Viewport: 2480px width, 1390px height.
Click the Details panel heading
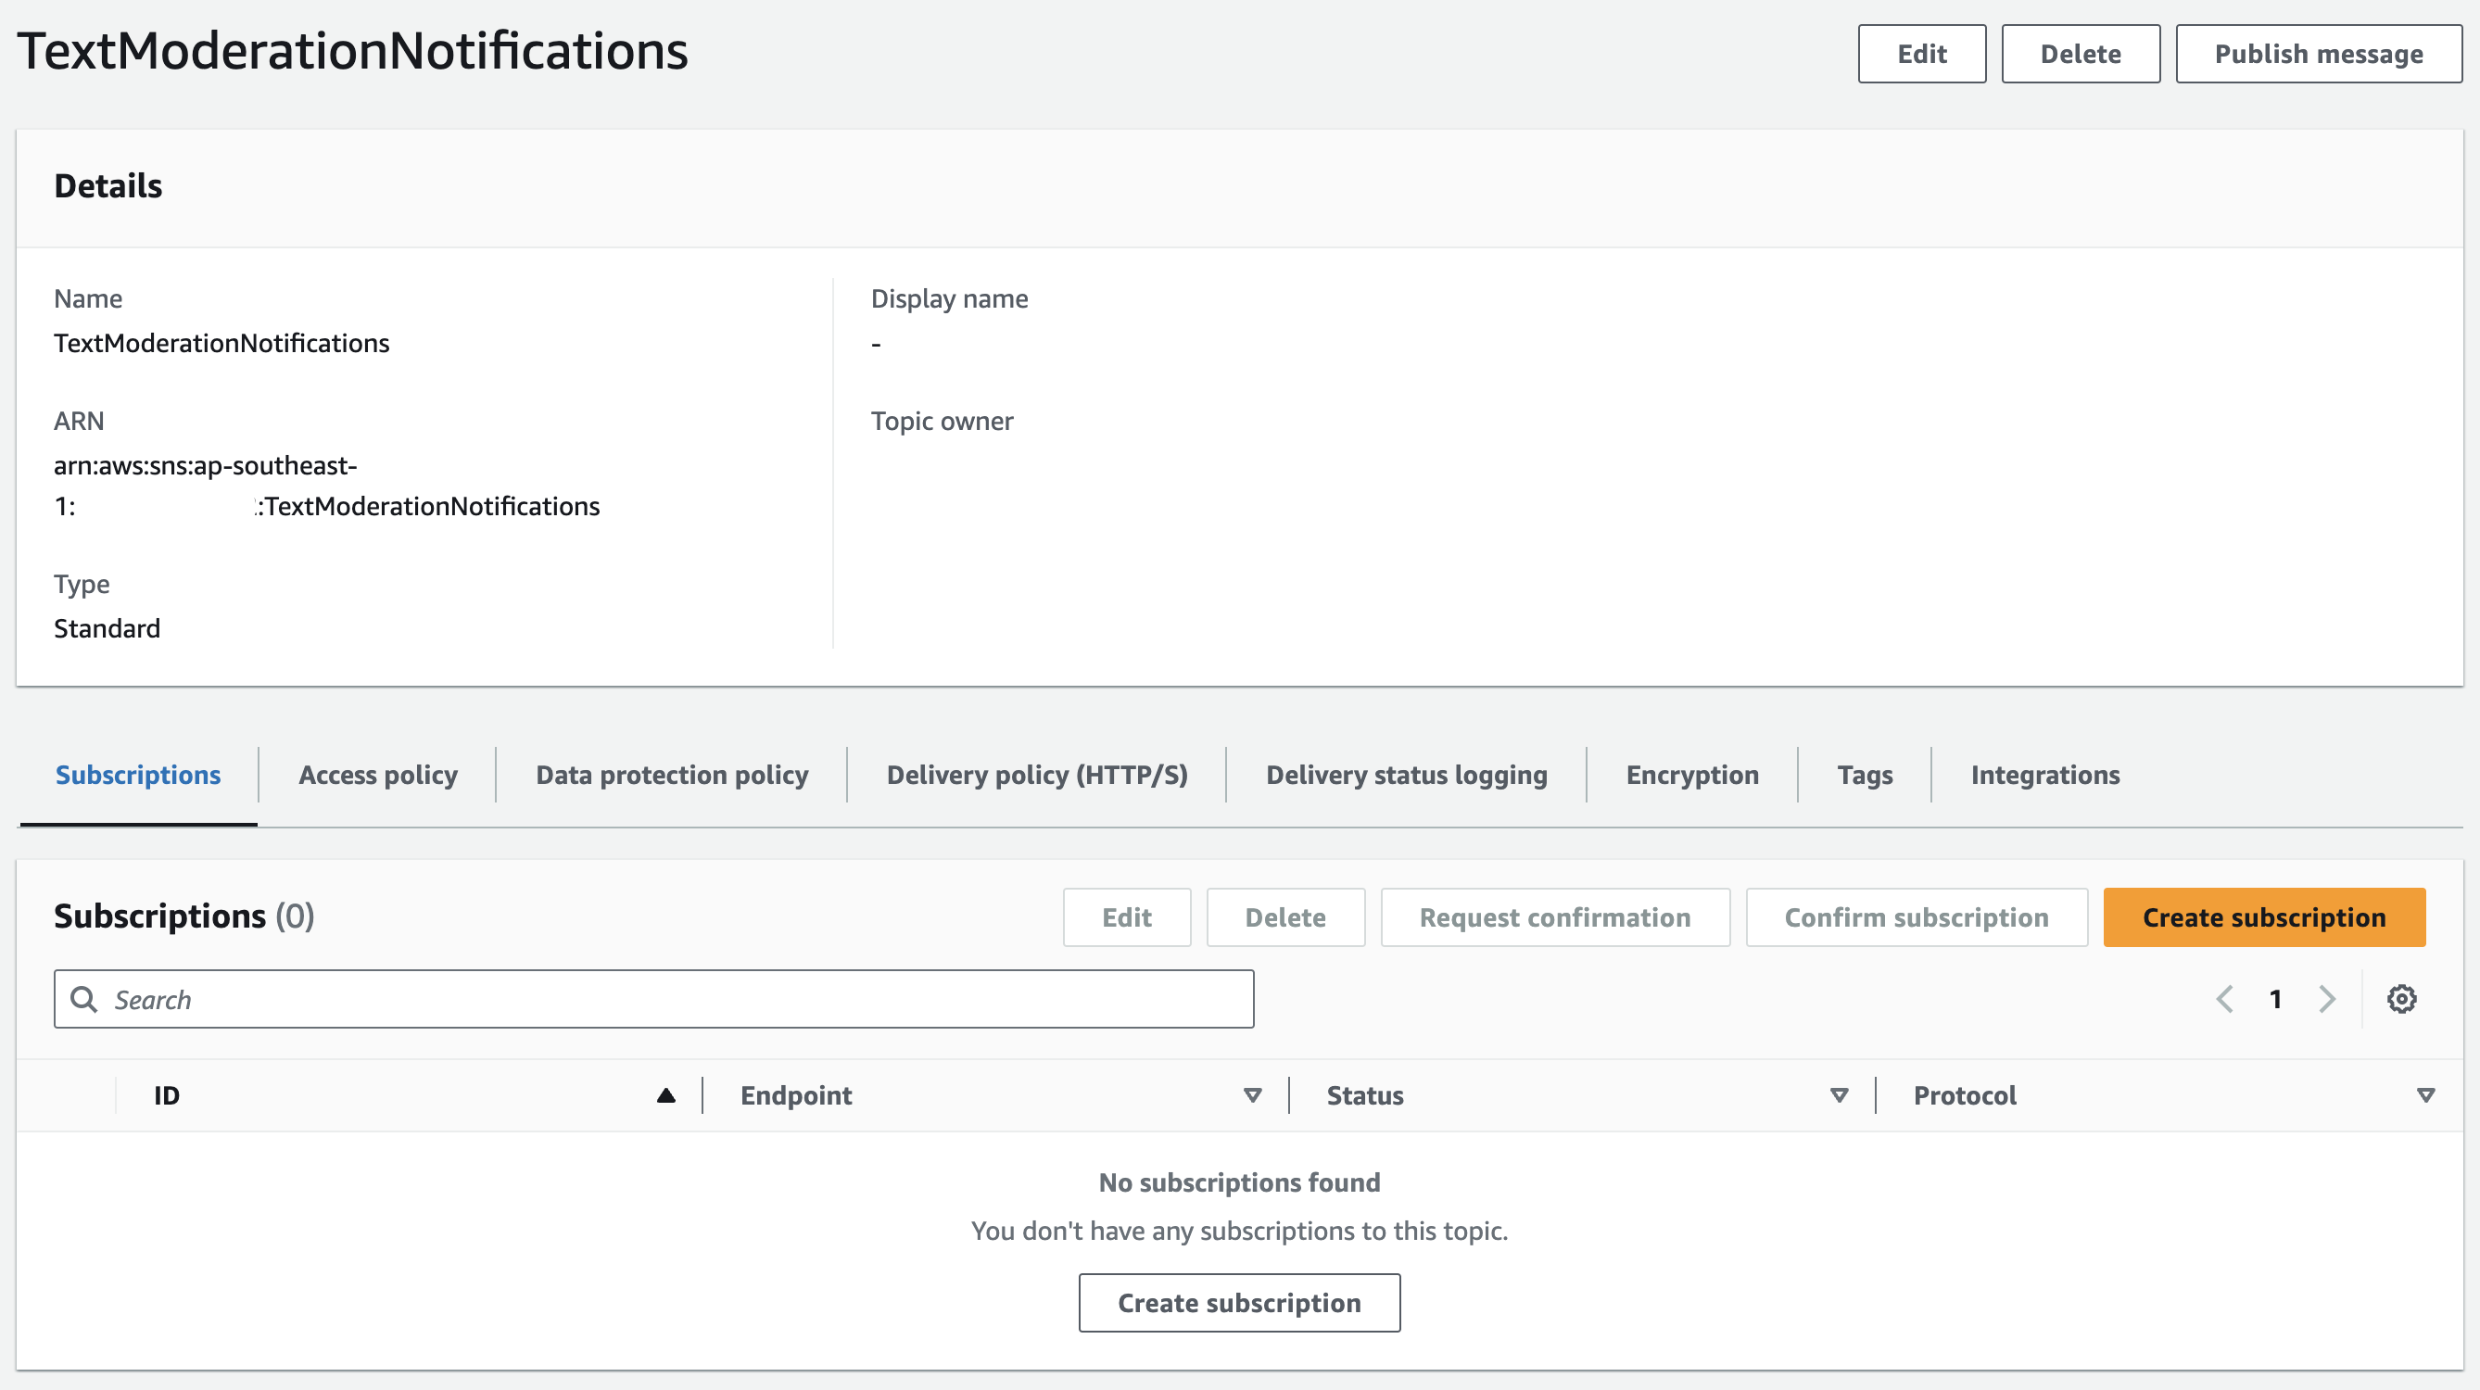click(x=108, y=185)
